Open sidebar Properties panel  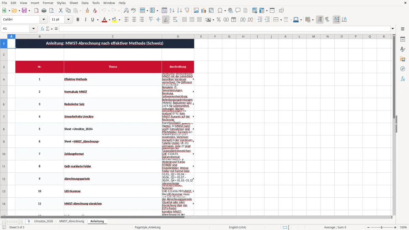403,40
